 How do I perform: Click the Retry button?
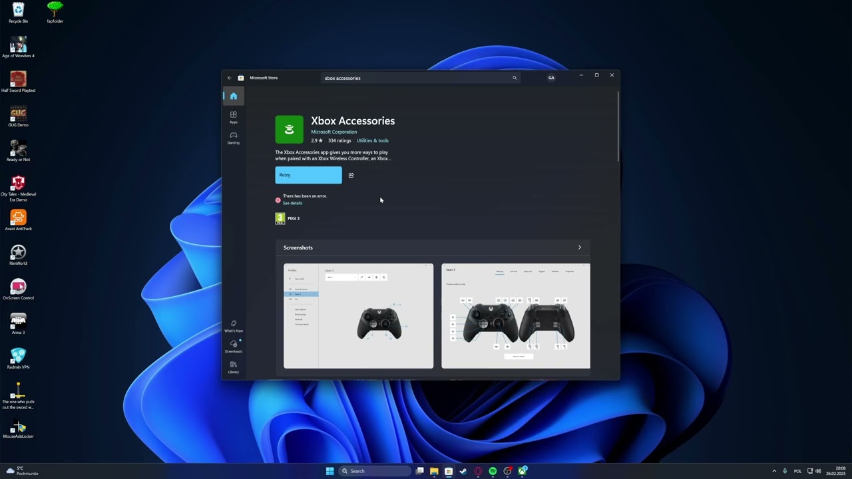[x=308, y=175]
